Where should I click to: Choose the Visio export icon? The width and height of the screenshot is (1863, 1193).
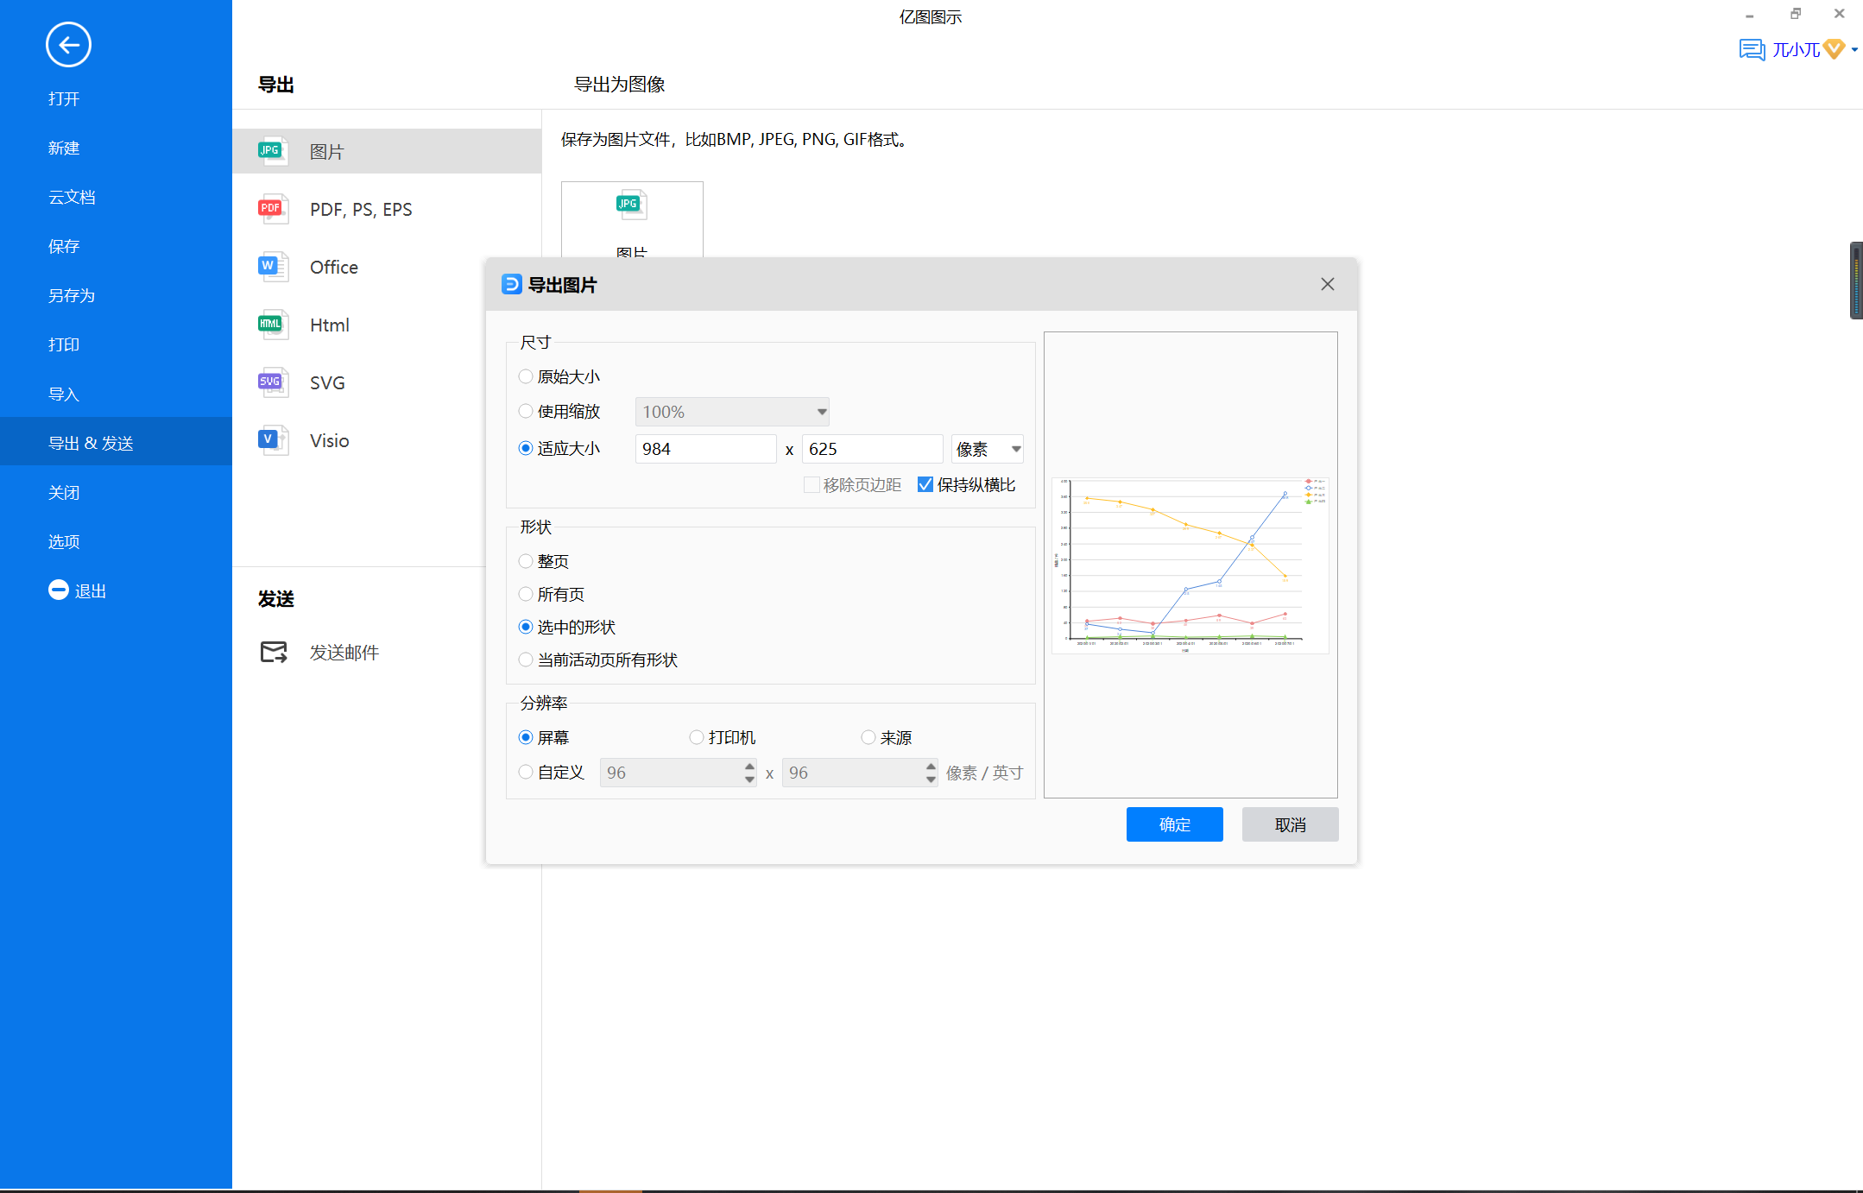(x=273, y=440)
